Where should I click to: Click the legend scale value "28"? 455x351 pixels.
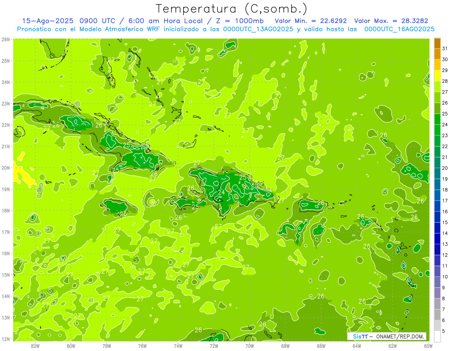(x=445, y=81)
